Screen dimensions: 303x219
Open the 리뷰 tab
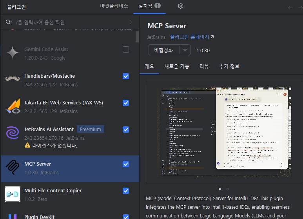(204, 66)
